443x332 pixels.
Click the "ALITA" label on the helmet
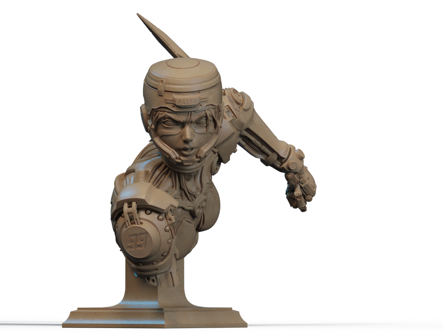coord(187,101)
